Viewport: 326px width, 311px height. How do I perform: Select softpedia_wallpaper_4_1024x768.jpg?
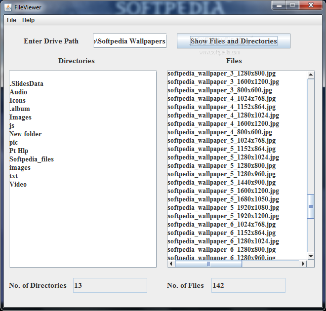pyautogui.click(x=222, y=98)
